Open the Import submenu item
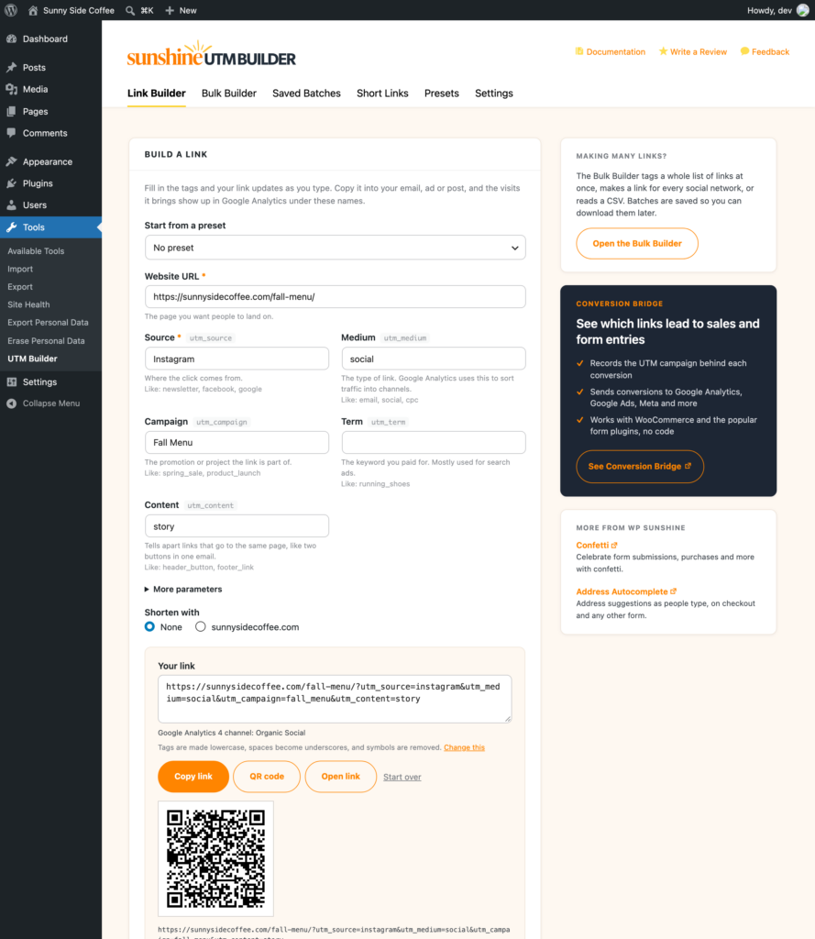Image resolution: width=815 pixels, height=939 pixels. click(x=20, y=270)
